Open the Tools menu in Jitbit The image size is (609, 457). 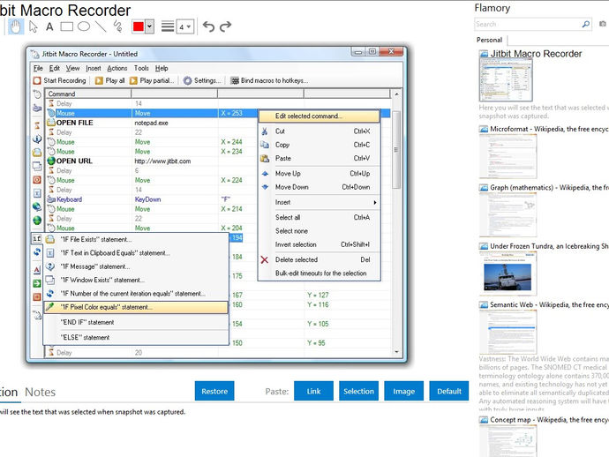141,68
